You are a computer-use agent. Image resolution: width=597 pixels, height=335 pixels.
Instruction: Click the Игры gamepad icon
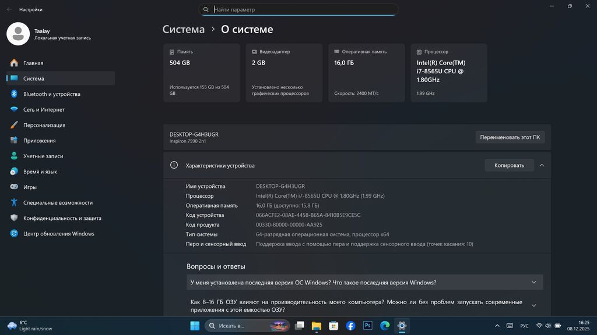point(14,187)
